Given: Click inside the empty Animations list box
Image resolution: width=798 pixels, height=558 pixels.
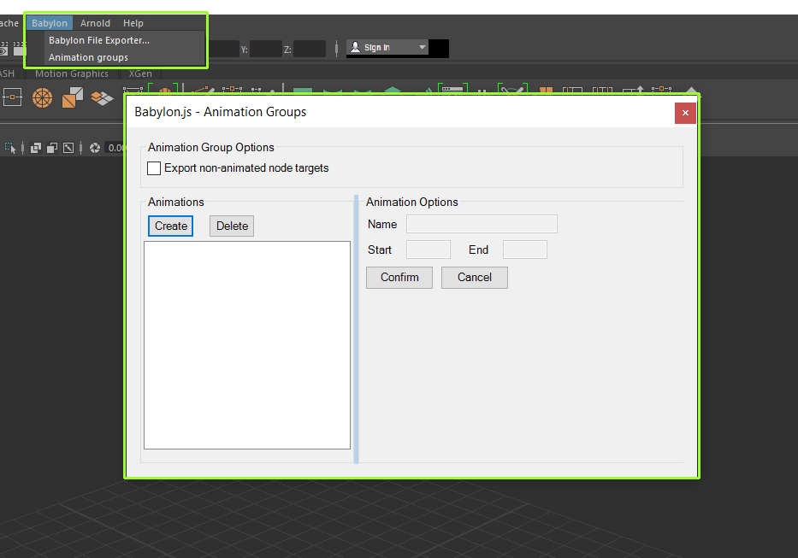Looking at the screenshot, I should (x=247, y=345).
